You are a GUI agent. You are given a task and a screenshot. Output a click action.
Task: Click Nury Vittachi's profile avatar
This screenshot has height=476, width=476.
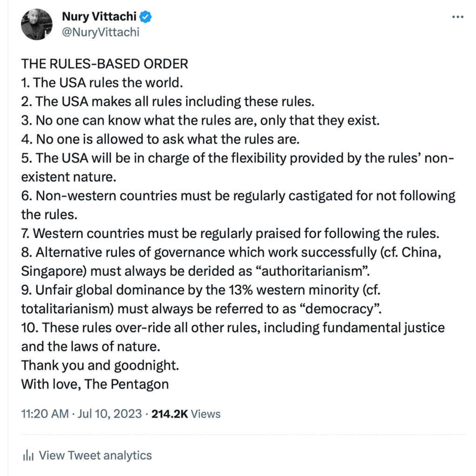coord(36,24)
